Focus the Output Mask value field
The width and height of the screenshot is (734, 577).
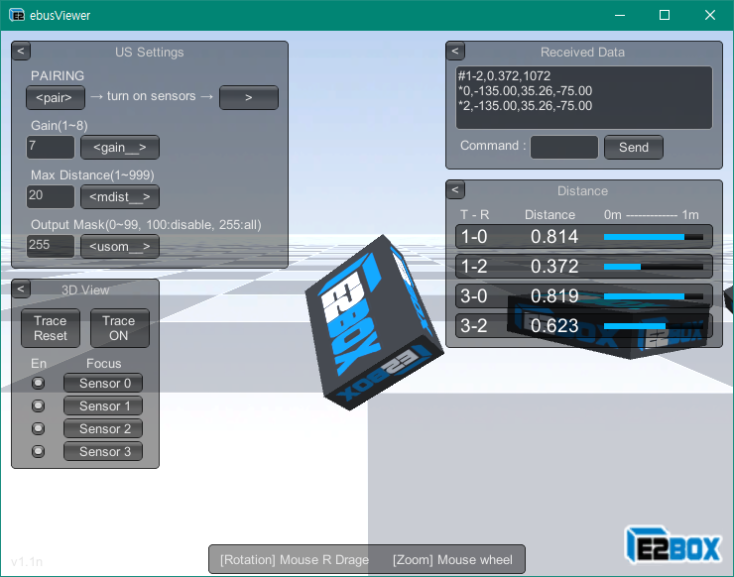pyautogui.click(x=50, y=247)
